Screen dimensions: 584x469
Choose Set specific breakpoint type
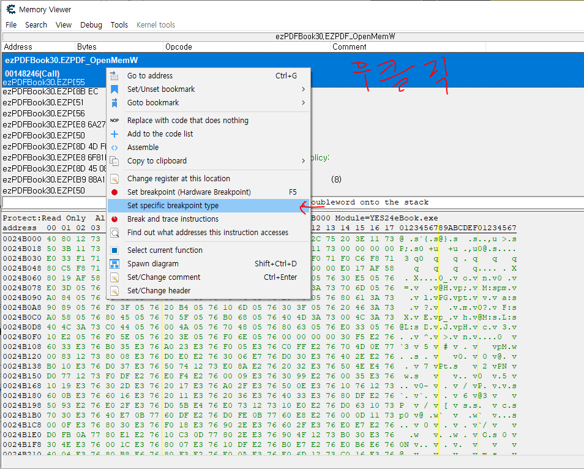pos(209,205)
